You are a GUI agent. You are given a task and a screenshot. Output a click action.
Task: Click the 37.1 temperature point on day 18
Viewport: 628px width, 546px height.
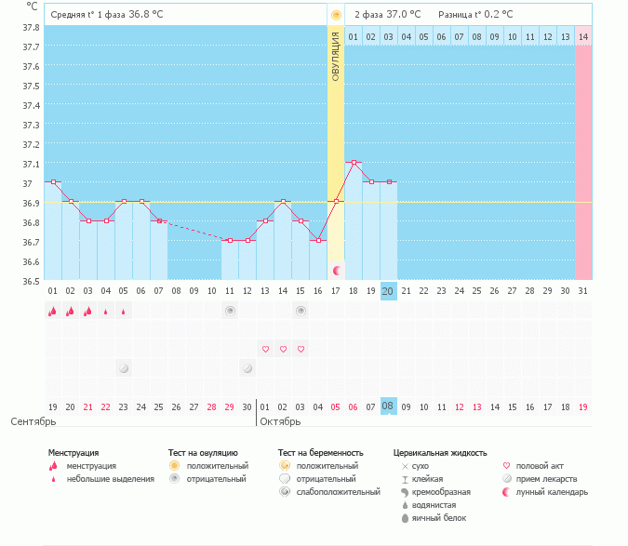coord(354,163)
